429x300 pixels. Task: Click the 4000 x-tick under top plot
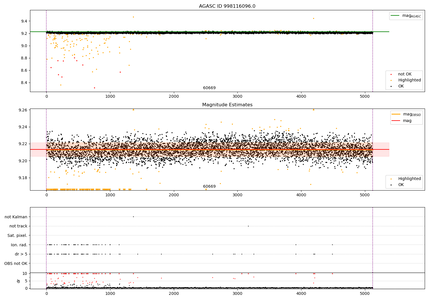[301, 97]
